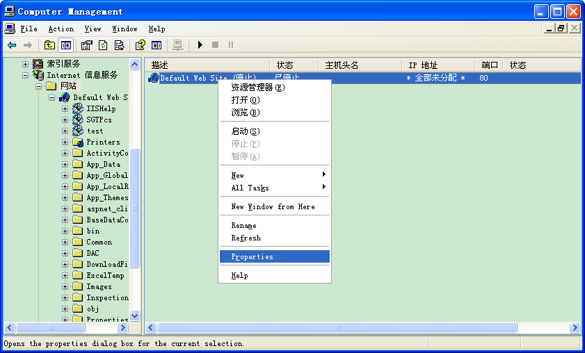Collapse the 网站 tree node
This screenshot has height=353, width=585.
(x=39, y=86)
